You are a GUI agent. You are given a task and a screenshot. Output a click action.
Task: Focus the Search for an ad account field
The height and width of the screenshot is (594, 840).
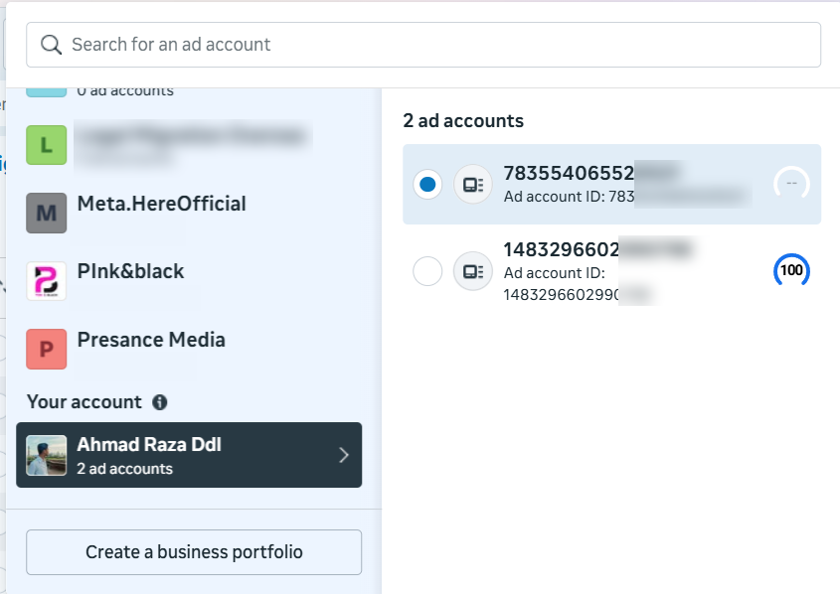click(423, 45)
